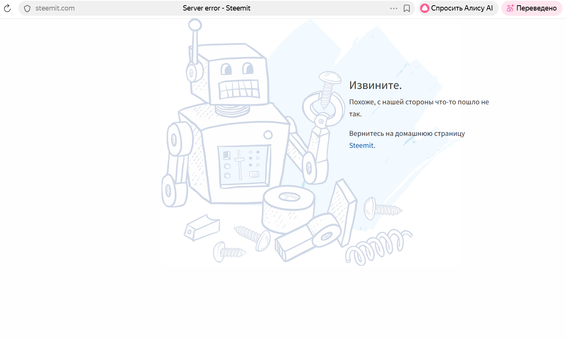Open the three-dots page menu
Image resolution: width=566 pixels, height=340 pixels.
coord(394,8)
